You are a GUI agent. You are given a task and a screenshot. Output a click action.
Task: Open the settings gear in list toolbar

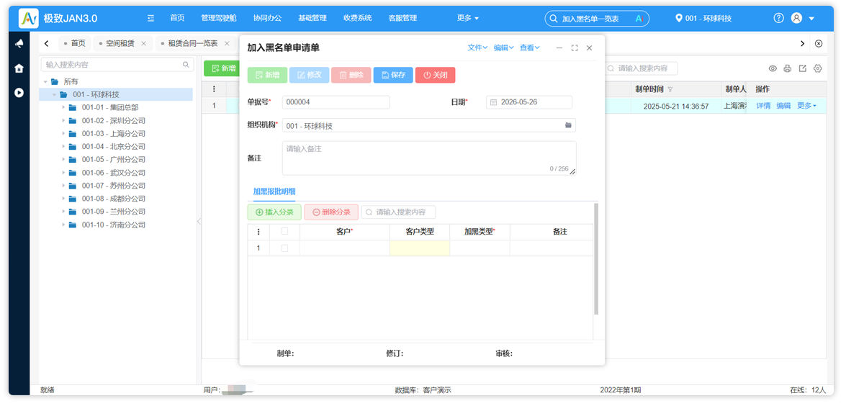click(x=817, y=68)
